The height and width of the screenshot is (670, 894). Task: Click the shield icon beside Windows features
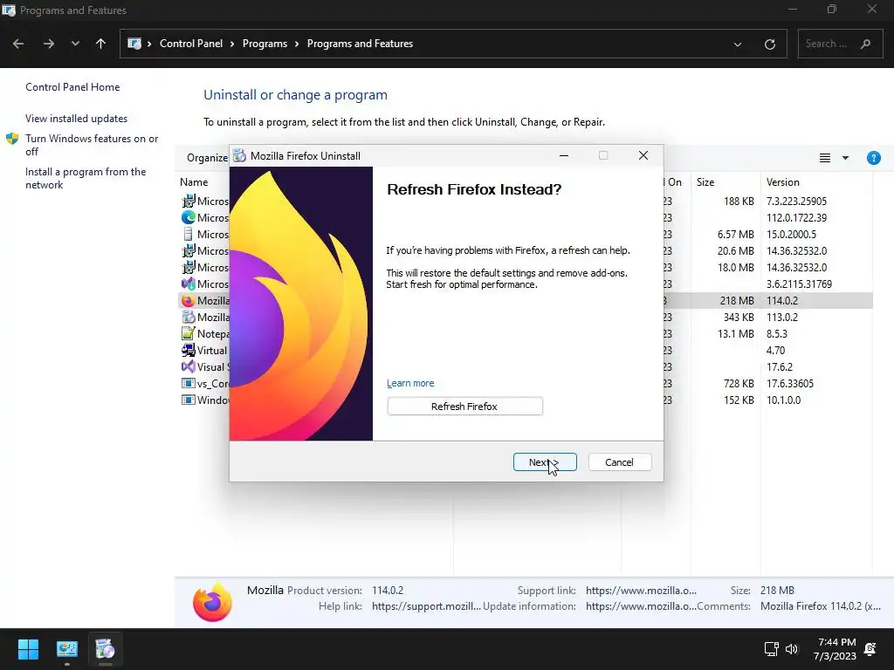point(12,139)
